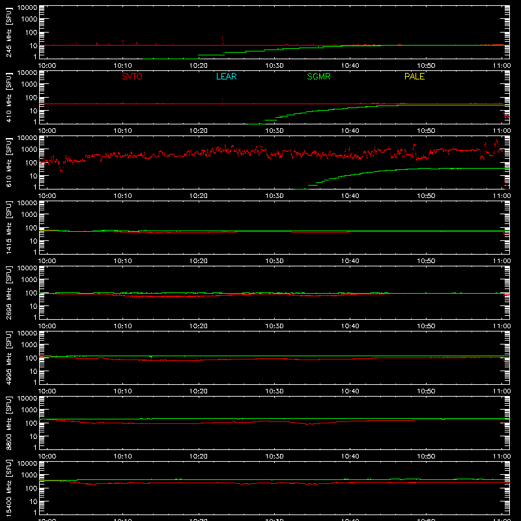Click the yellow PALE station label

(414, 76)
